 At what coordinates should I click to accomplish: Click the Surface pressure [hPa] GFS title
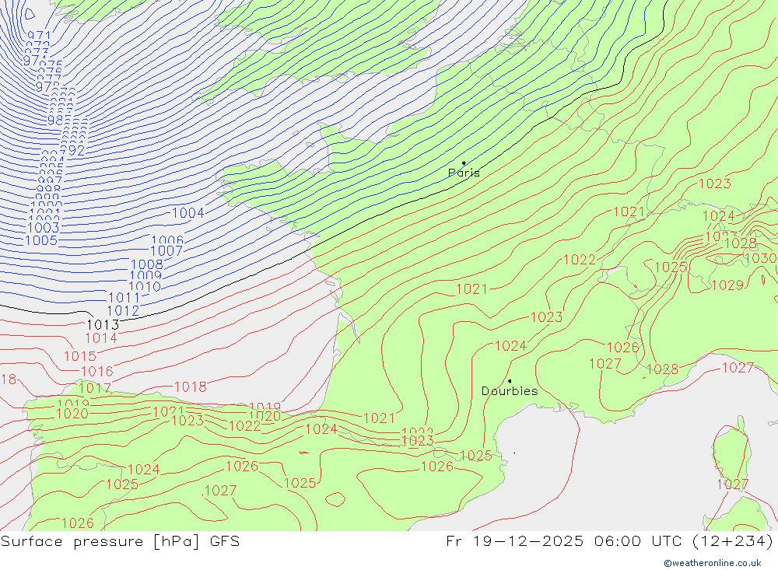click(x=120, y=541)
